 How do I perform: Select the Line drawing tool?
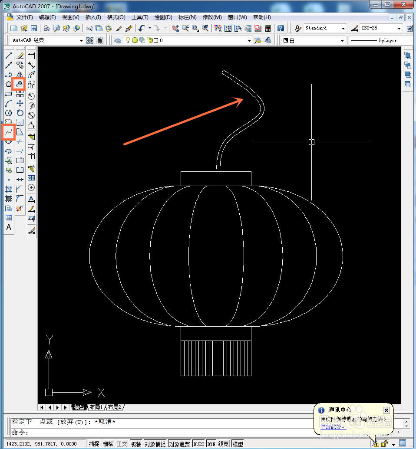[x=9, y=55]
